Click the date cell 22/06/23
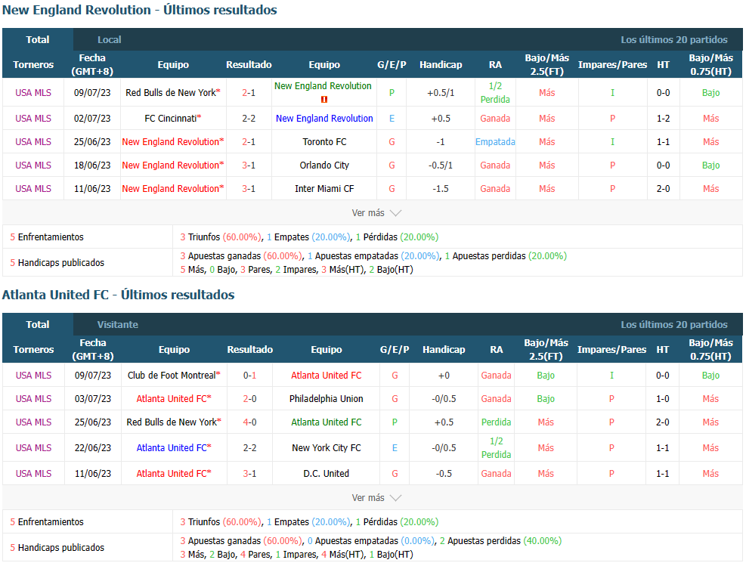 tap(93, 448)
